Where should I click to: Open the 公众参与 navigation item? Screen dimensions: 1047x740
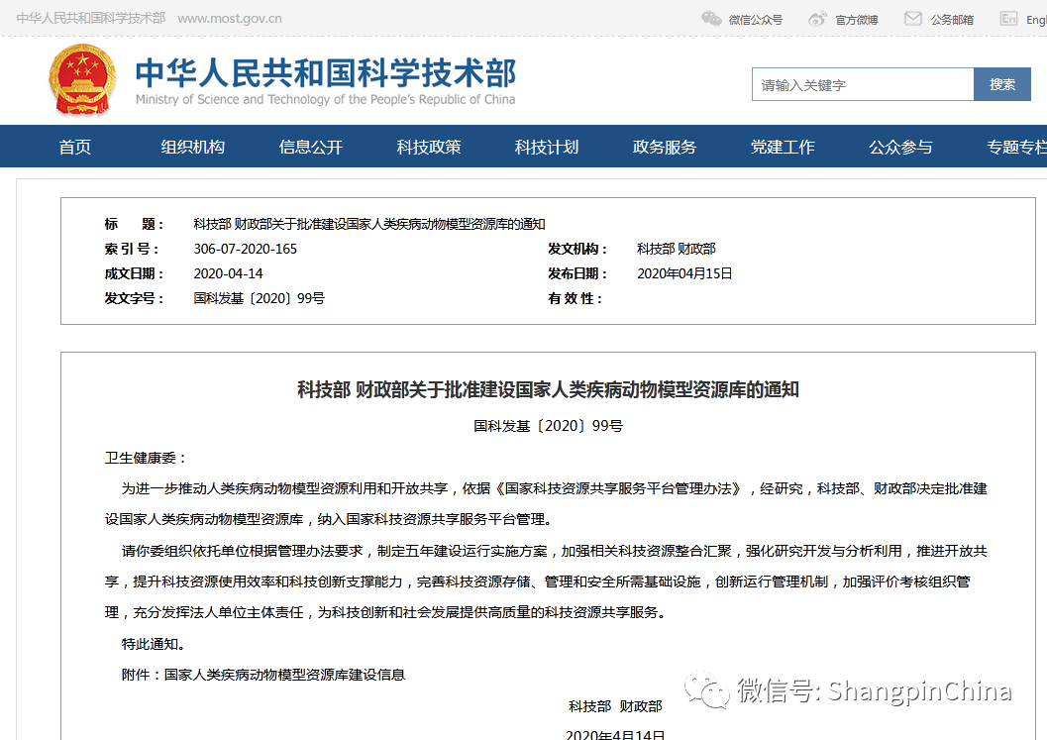pyautogui.click(x=900, y=147)
